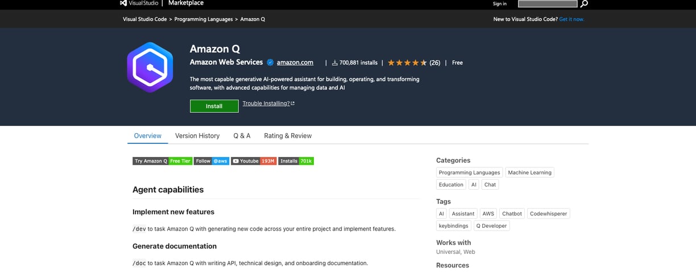Screen dimensions: 696x272
Task: Click the Implement new features heading
Action: pyautogui.click(x=173, y=212)
